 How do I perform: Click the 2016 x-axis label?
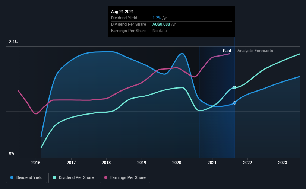coord(36,163)
